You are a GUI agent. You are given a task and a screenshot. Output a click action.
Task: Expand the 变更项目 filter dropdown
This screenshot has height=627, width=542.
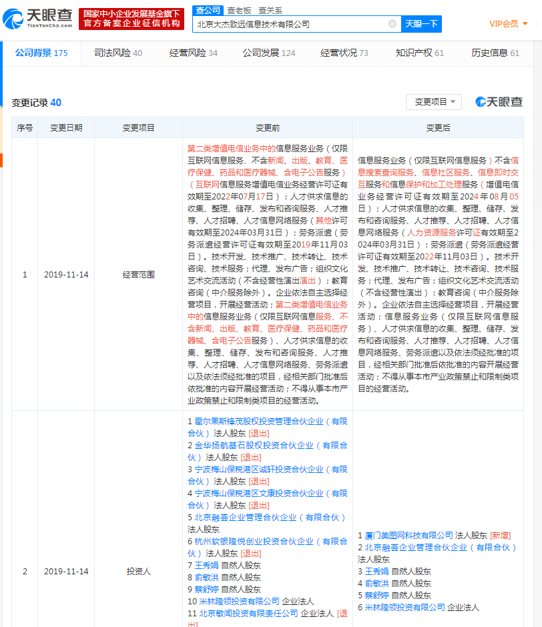(x=434, y=102)
